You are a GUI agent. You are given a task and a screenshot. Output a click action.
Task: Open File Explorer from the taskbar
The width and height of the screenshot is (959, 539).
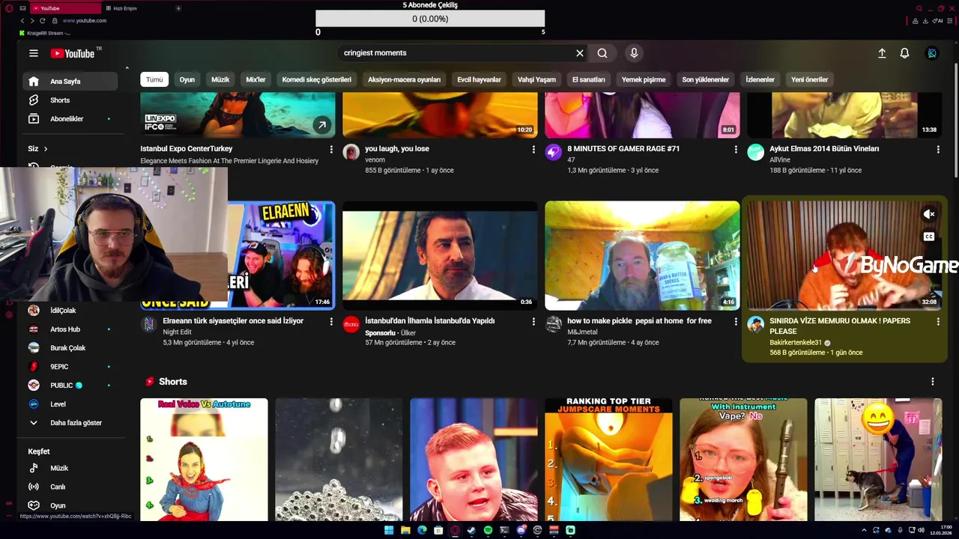(x=405, y=530)
